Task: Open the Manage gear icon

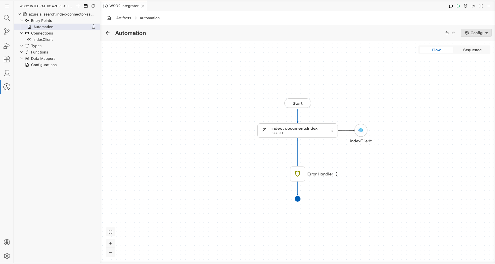Action: pos(7,256)
